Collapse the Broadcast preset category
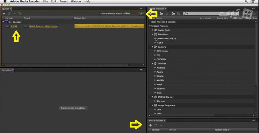This screenshot has width=259, height=133. [x=153, y=34]
